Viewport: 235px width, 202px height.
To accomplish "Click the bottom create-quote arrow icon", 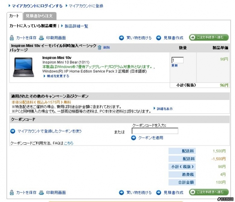I will (158, 192).
